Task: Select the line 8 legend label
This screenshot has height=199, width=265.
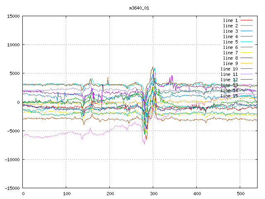Action: [x=230, y=58]
